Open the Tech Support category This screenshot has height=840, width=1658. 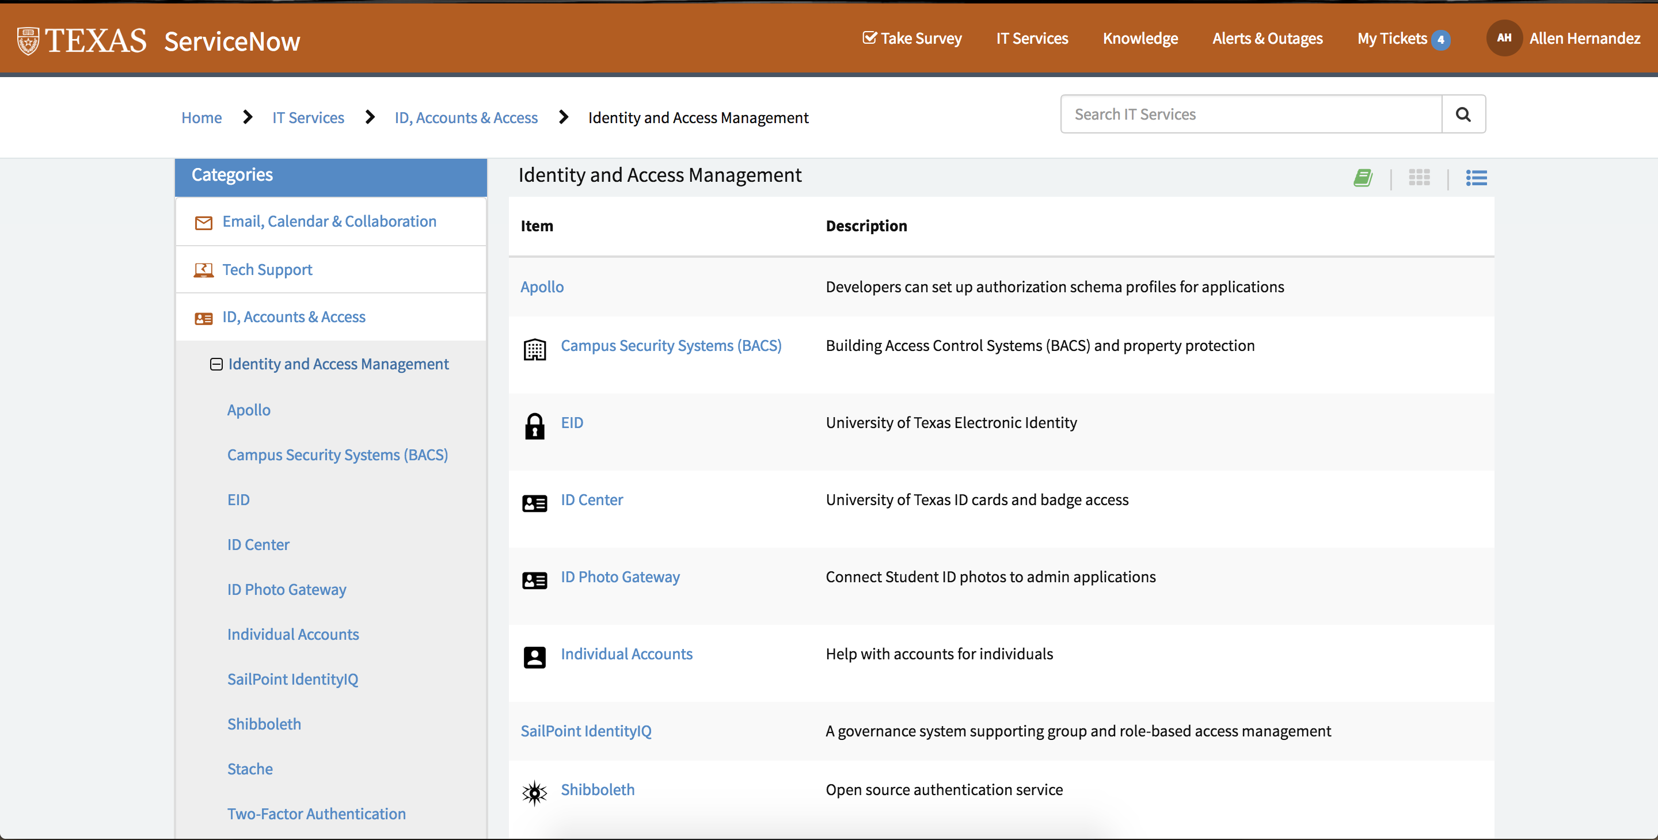point(267,269)
